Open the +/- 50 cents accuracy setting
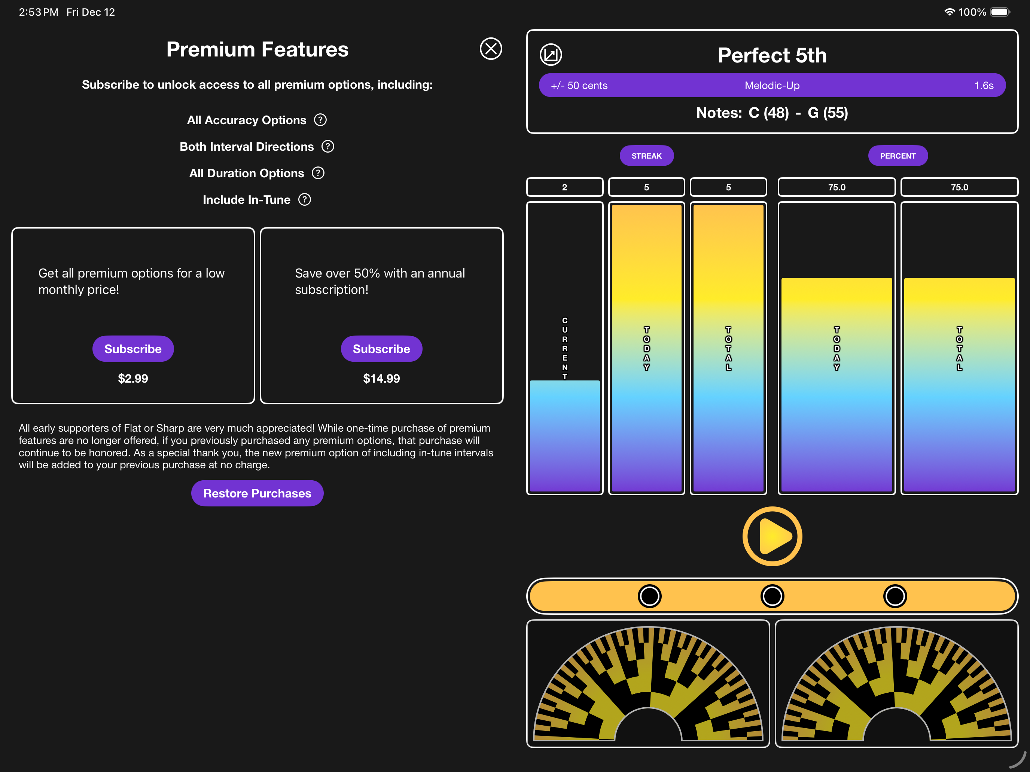The width and height of the screenshot is (1030, 772). 579,86
